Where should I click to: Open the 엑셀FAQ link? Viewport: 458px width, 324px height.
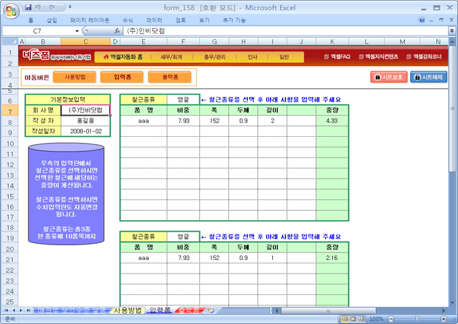(x=337, y=57)
